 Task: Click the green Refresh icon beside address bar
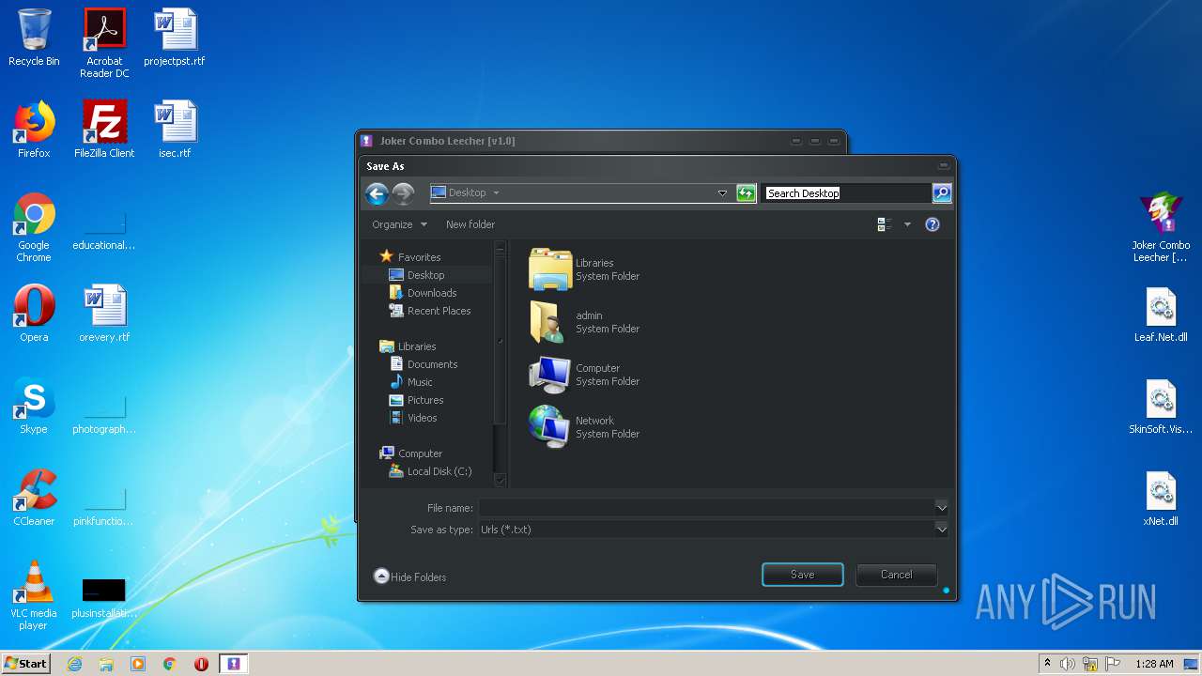click(x=746, y=193)
